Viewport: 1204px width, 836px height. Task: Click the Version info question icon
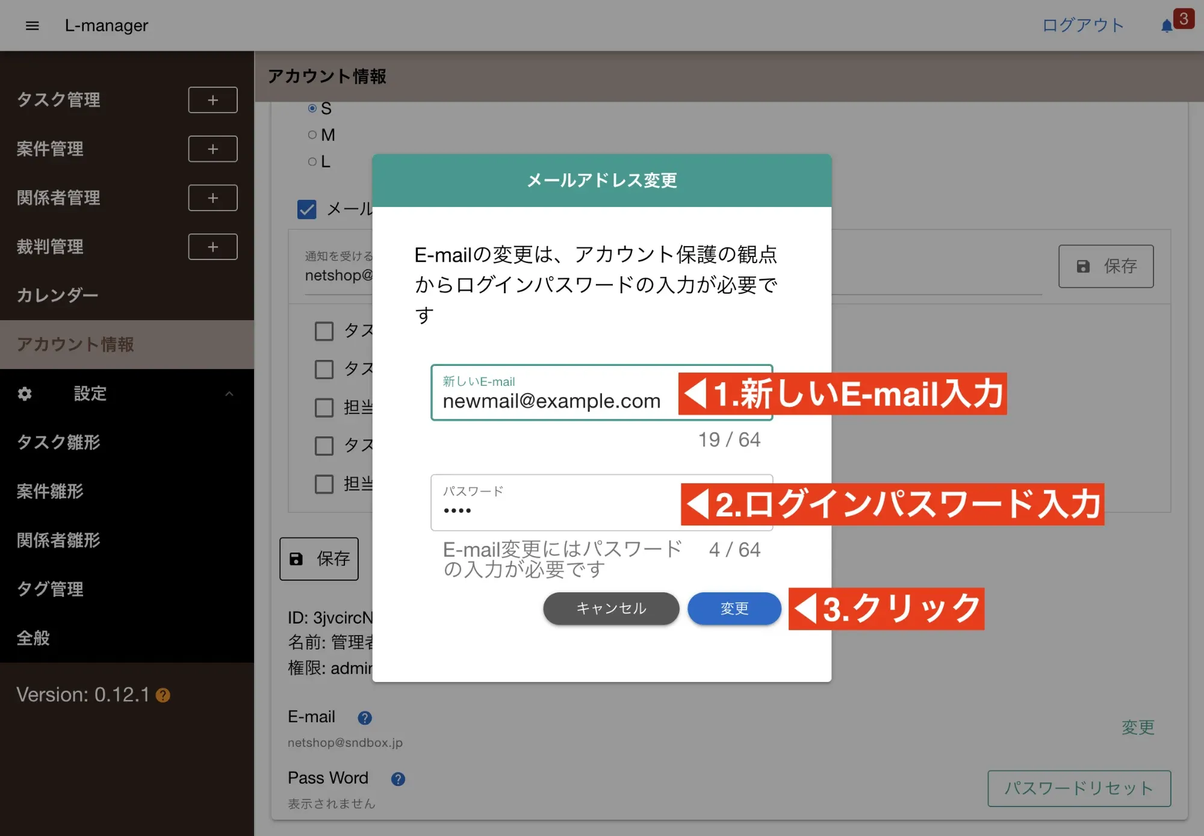click(x=163, y=696)
